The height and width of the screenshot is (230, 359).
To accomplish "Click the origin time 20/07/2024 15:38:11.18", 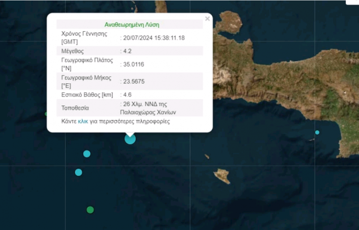I will click(153, 38).
